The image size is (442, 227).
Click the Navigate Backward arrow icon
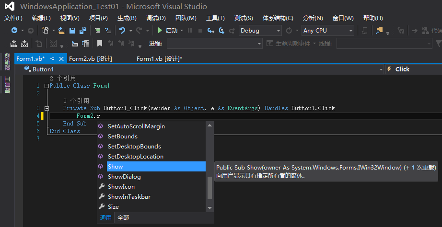(14, 31)
